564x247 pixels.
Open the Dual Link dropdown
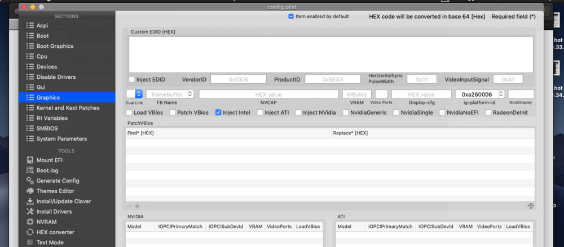(139, 94)
